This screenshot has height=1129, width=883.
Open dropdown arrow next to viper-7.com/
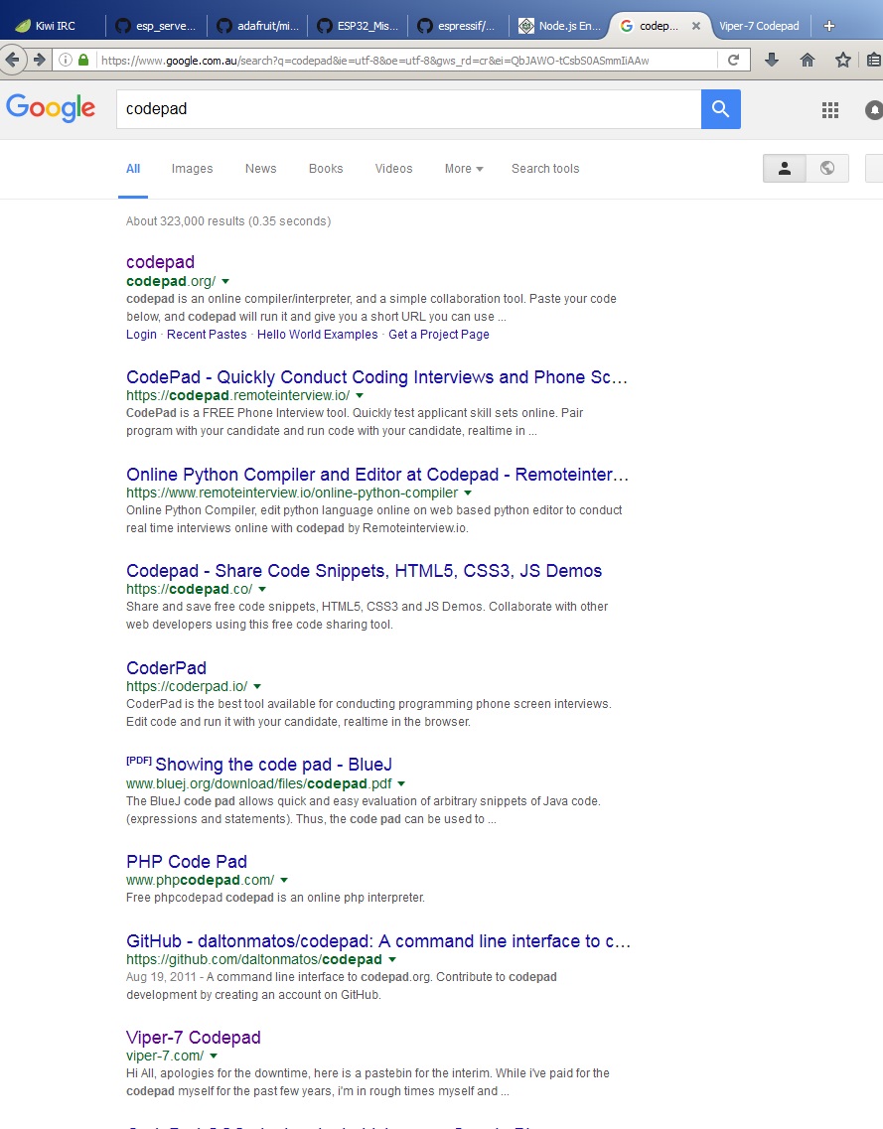coord(214,1056)
